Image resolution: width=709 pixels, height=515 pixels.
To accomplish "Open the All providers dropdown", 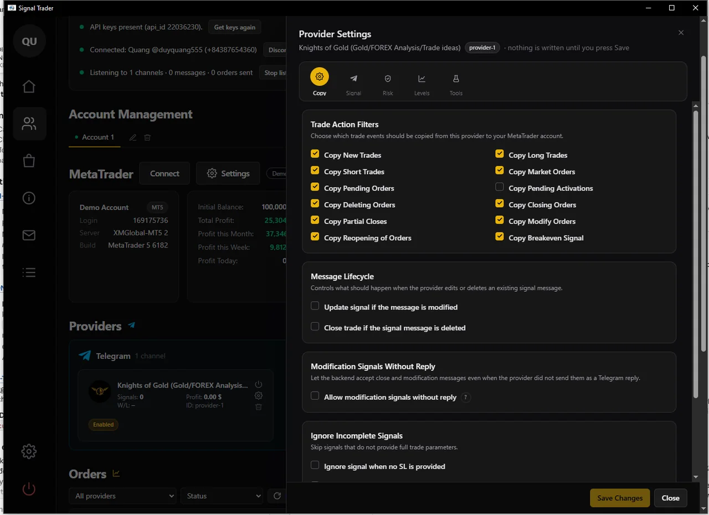I will 122,496.
